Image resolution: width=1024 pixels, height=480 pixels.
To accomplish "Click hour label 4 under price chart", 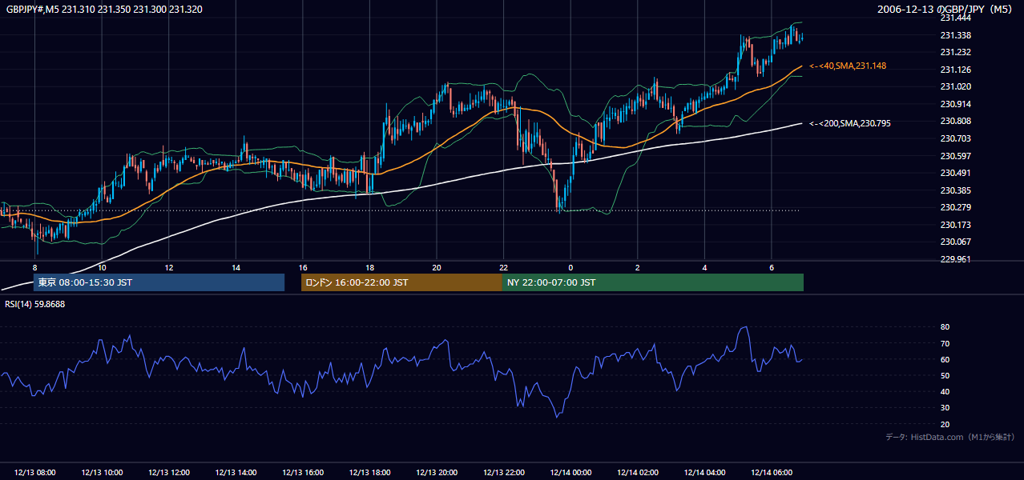I will click(704, 267).
